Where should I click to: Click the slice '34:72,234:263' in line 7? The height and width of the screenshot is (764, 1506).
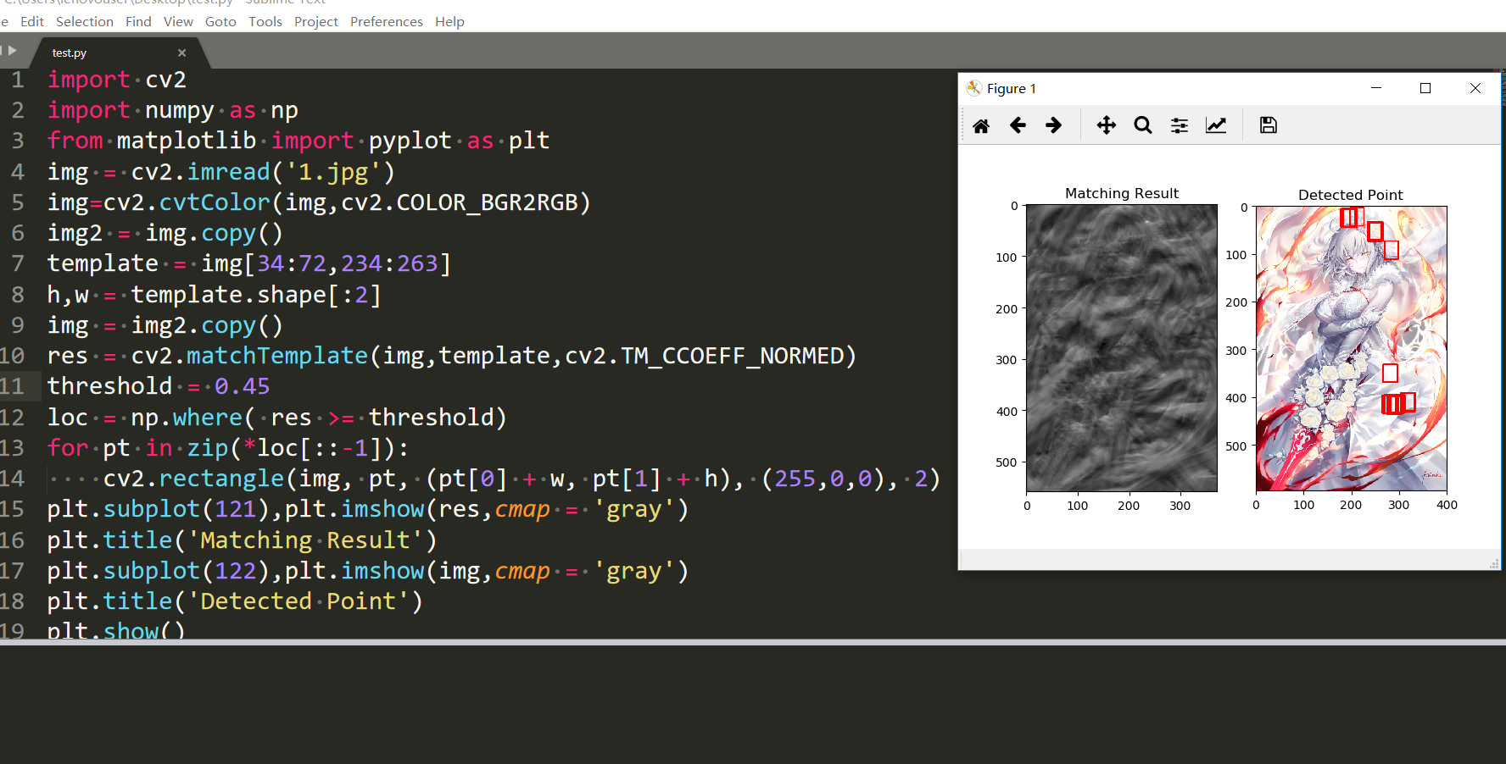(x=348, y=263)
